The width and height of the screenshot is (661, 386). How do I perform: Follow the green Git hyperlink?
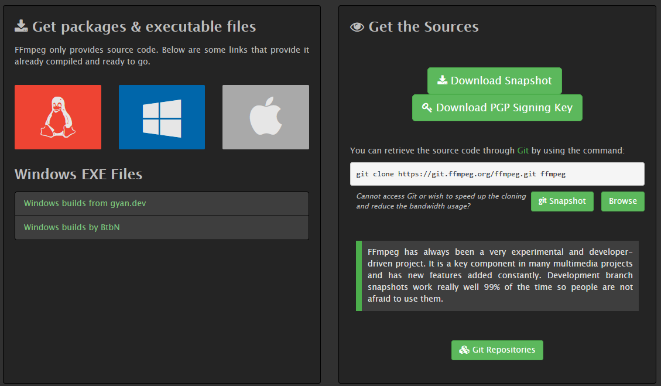523,151
